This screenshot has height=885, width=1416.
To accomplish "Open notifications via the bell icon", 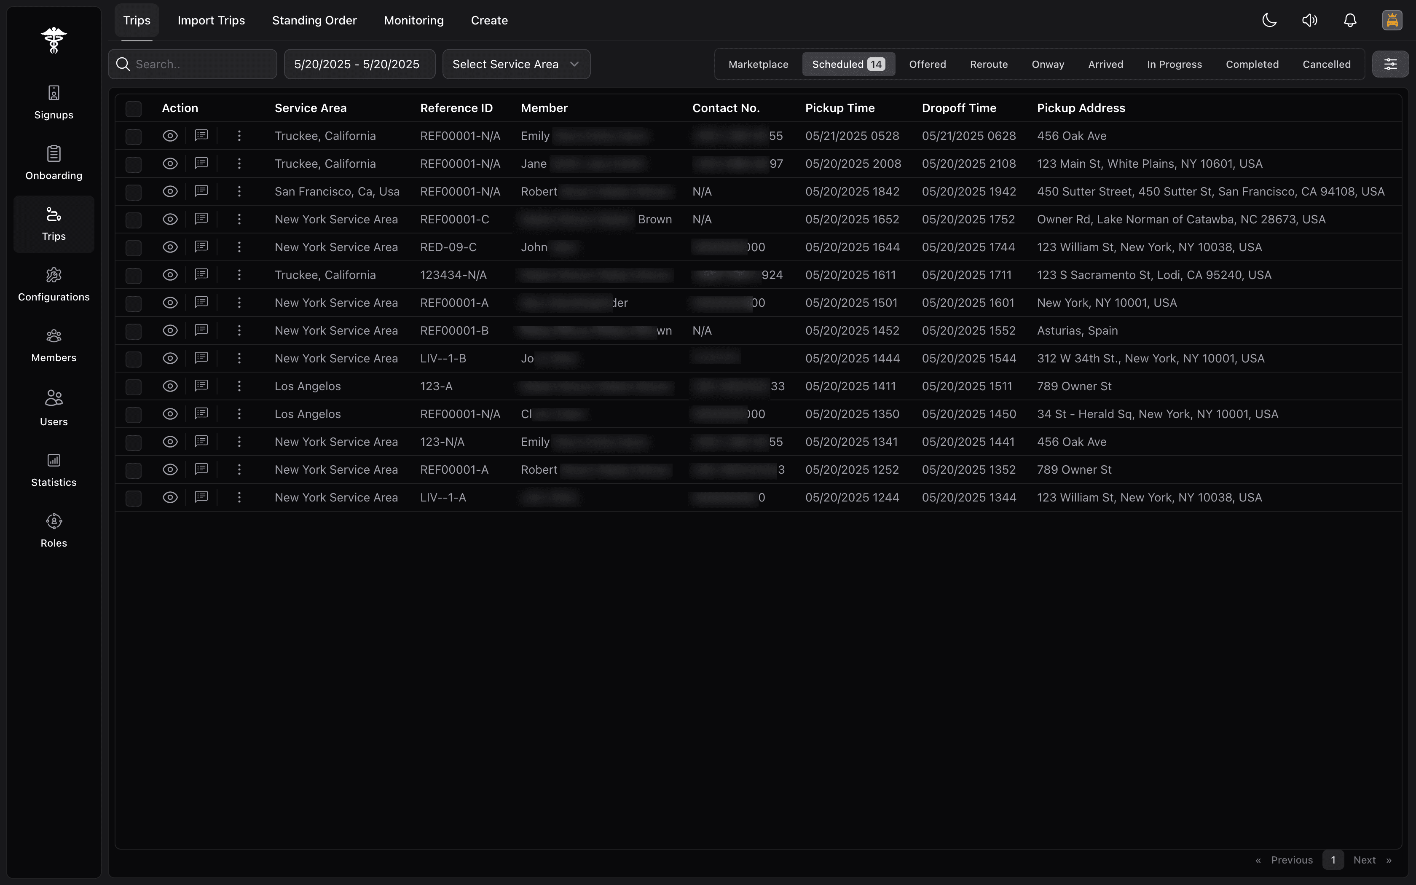I will pyautogui.click(x=1350, y=20).
